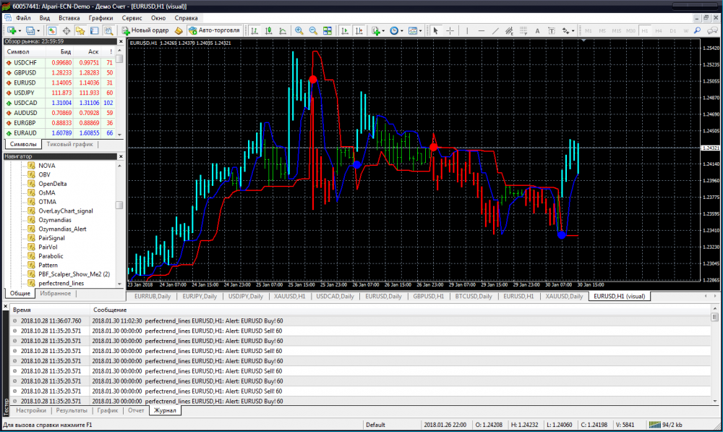Close the Market Watch panel

[x=121, y=41]
